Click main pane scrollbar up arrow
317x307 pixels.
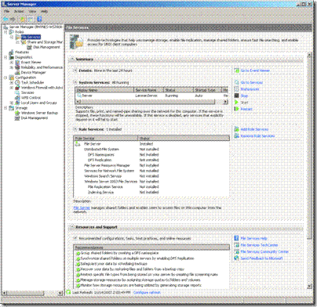pos(309,55)
